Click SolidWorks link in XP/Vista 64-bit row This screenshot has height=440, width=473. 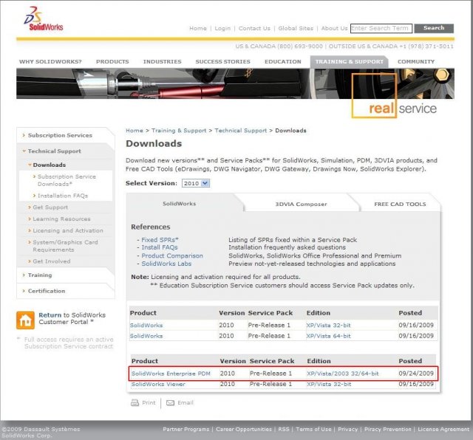point(146,336)
